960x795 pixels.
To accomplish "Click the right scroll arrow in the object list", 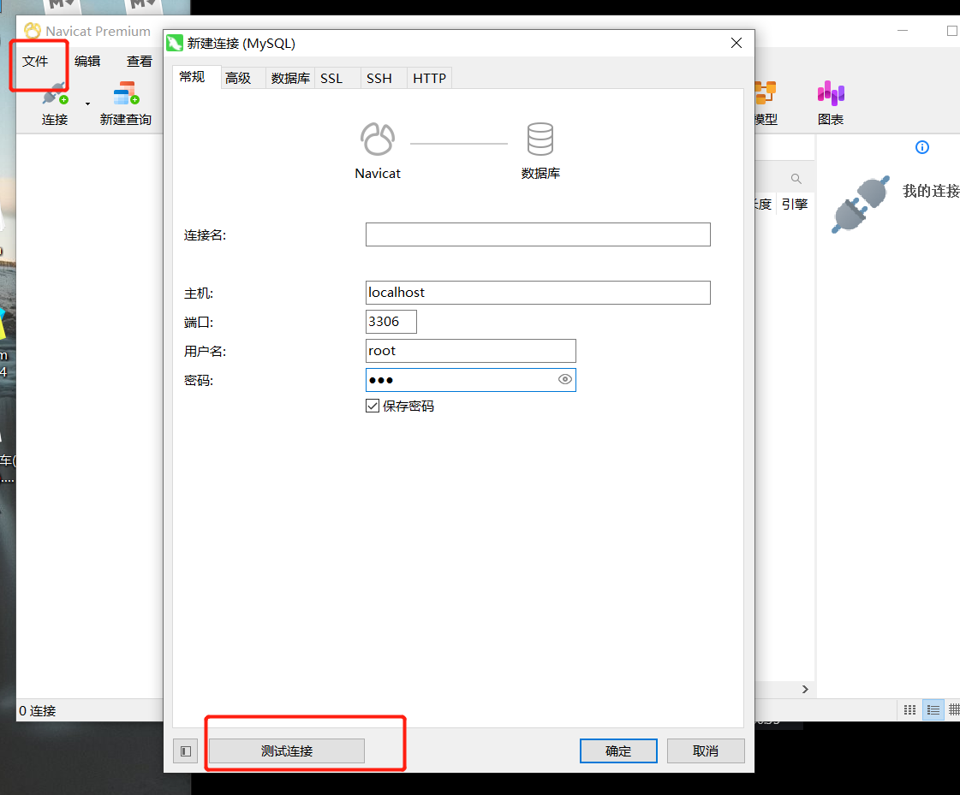I will [805, 689].
